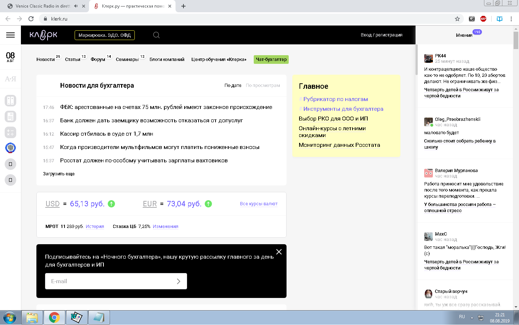Open Блоги компаний menu item
Screen dimensions: 519x325
click(167, 60)
